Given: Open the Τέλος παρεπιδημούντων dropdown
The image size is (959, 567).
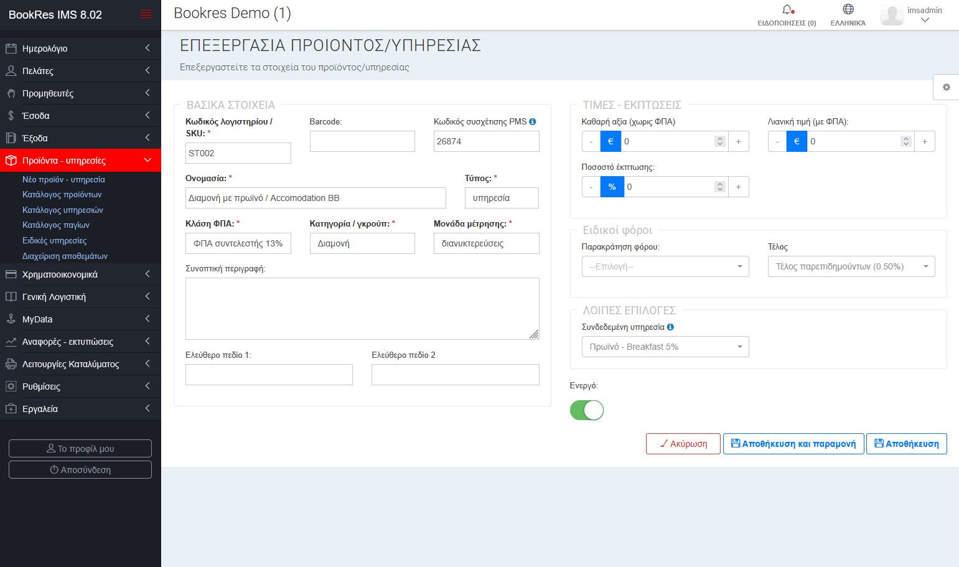Looking at the screenshot, I should pos(851,266).
